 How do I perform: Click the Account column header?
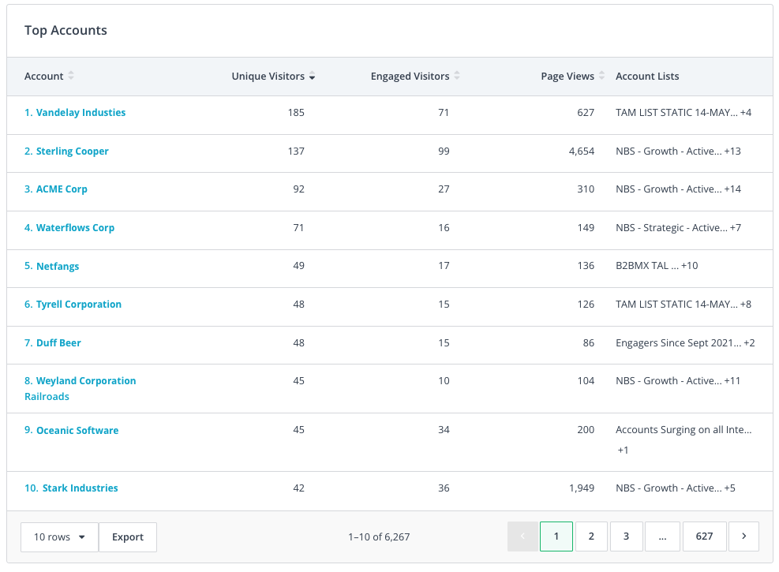point(43,76)
